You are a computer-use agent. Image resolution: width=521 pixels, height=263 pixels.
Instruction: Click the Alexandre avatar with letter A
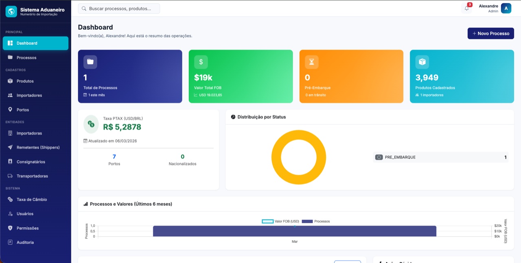click(x=506, y=8)
